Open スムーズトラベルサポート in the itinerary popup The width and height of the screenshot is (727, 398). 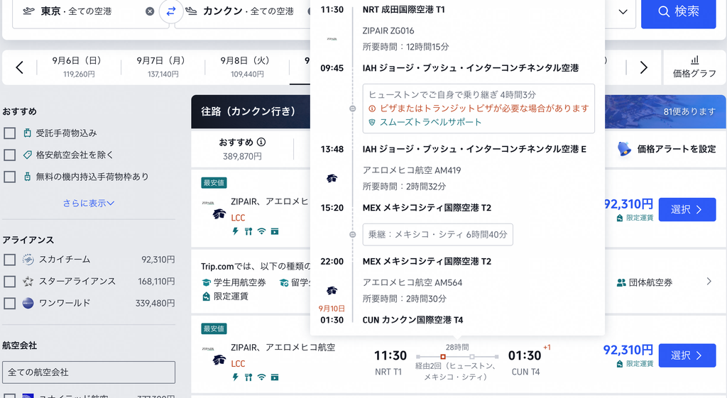[425, 122]
